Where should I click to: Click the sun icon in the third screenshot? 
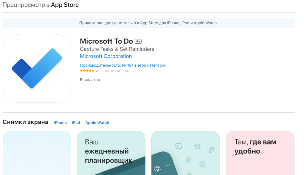tap(188, 159)
